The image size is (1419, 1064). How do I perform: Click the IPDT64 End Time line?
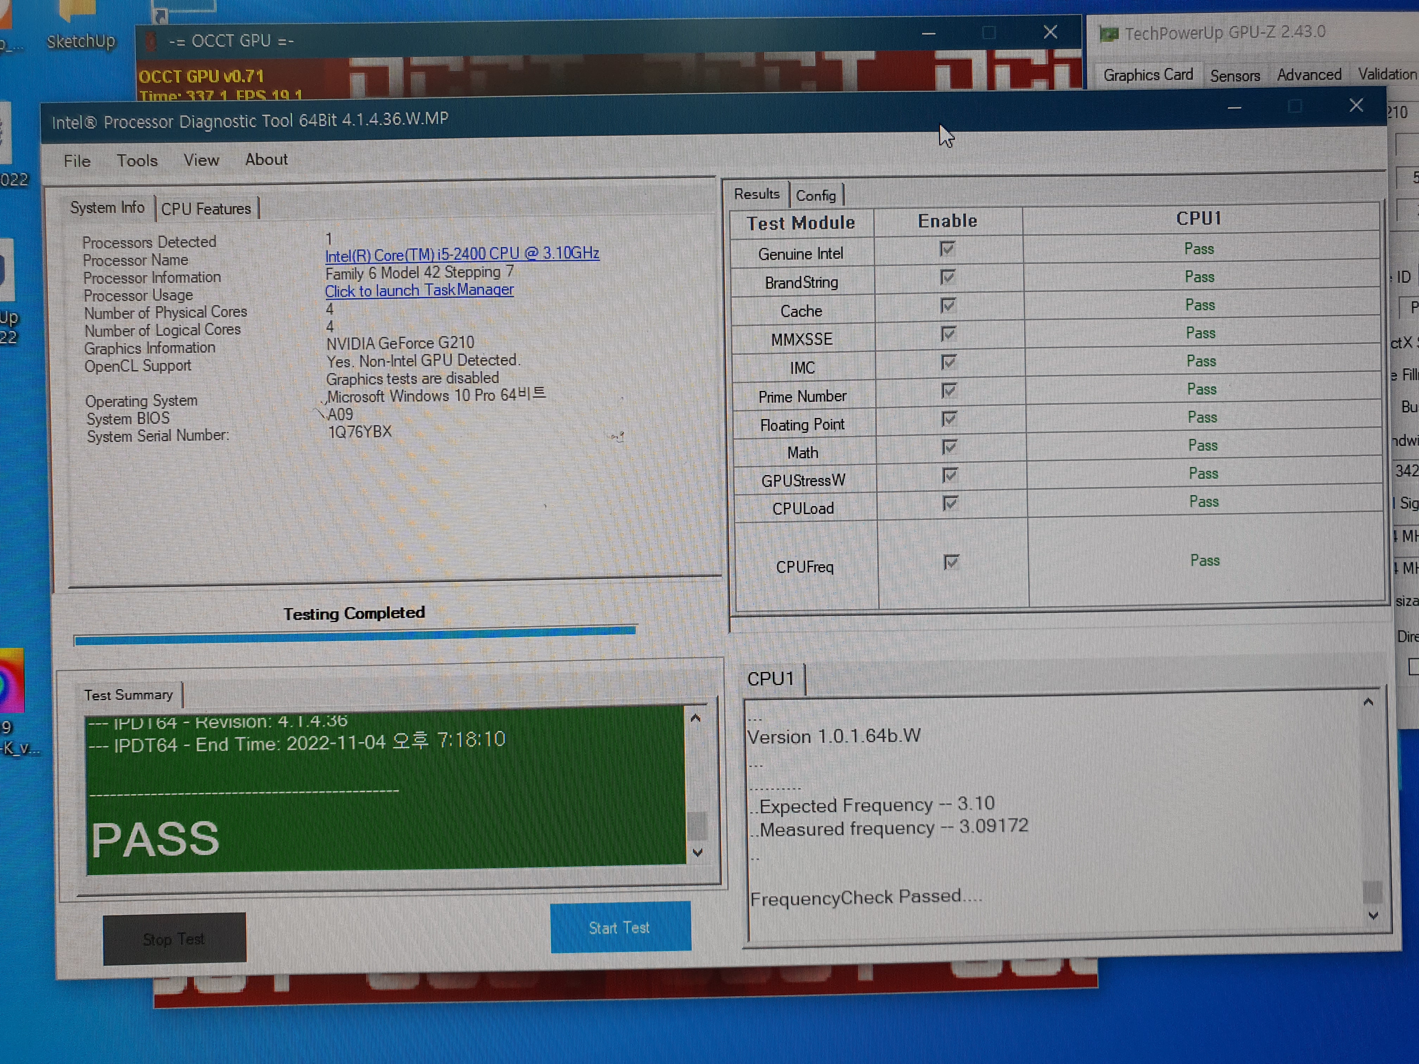pyautogui.click(x=298, y=743)
